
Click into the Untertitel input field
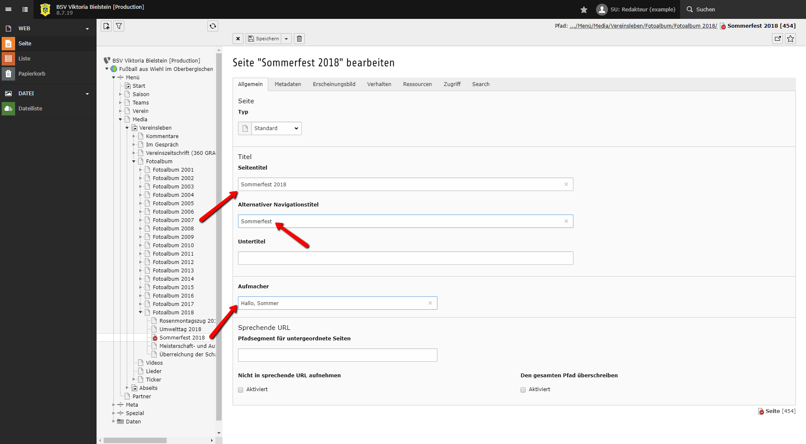pos(405,258)
